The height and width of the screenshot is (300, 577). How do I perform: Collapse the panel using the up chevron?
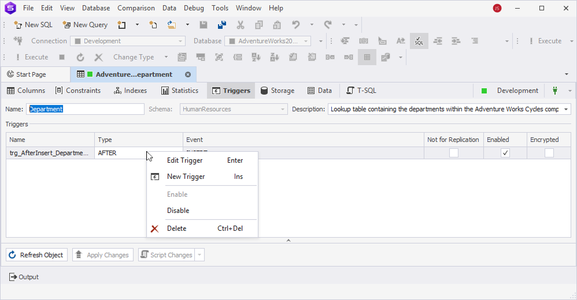(288, 241)
